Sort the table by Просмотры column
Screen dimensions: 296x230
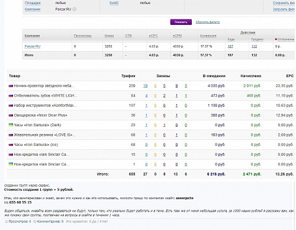pyautogui.click(x=82, y=36)
